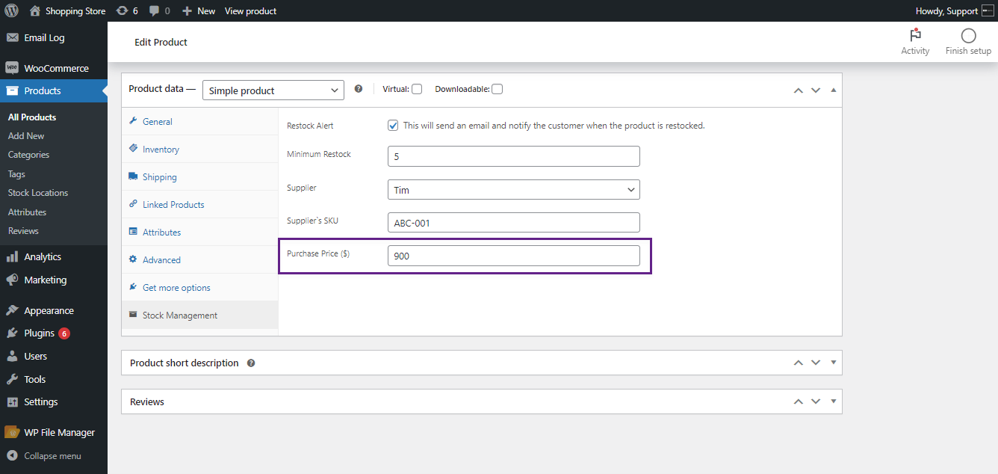Open the Shopping Store home icon
998x474 pixels.
(35, 11)
